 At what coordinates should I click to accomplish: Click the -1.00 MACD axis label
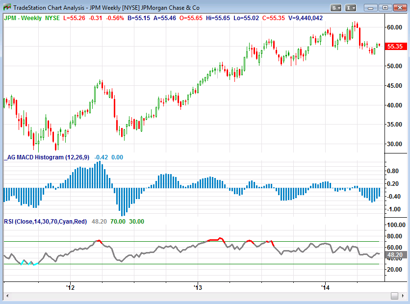[393, 209]
